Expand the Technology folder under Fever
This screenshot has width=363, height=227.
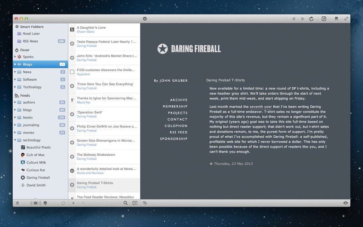15,87
